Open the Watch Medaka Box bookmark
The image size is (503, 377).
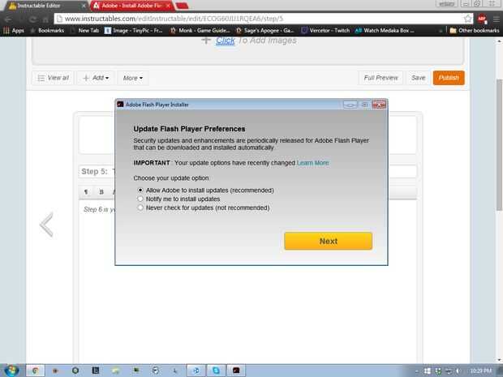(x=385, y=31)
